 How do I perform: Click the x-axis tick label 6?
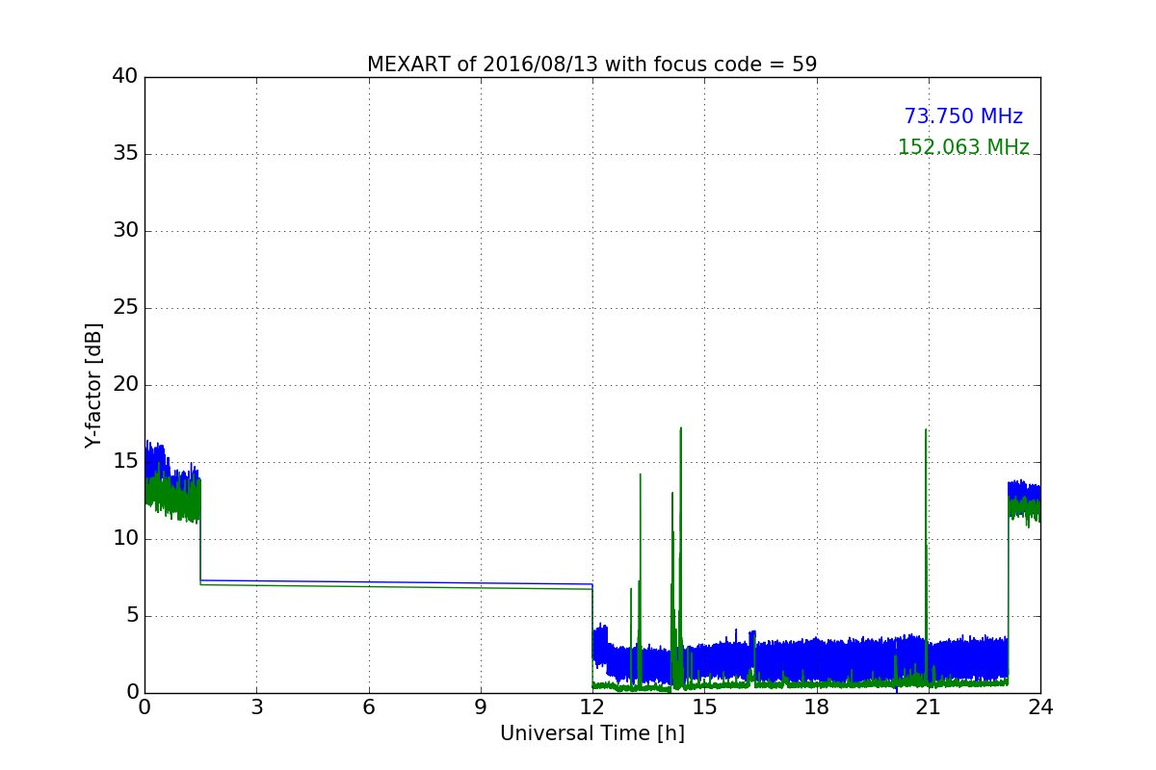coord(368,707)
